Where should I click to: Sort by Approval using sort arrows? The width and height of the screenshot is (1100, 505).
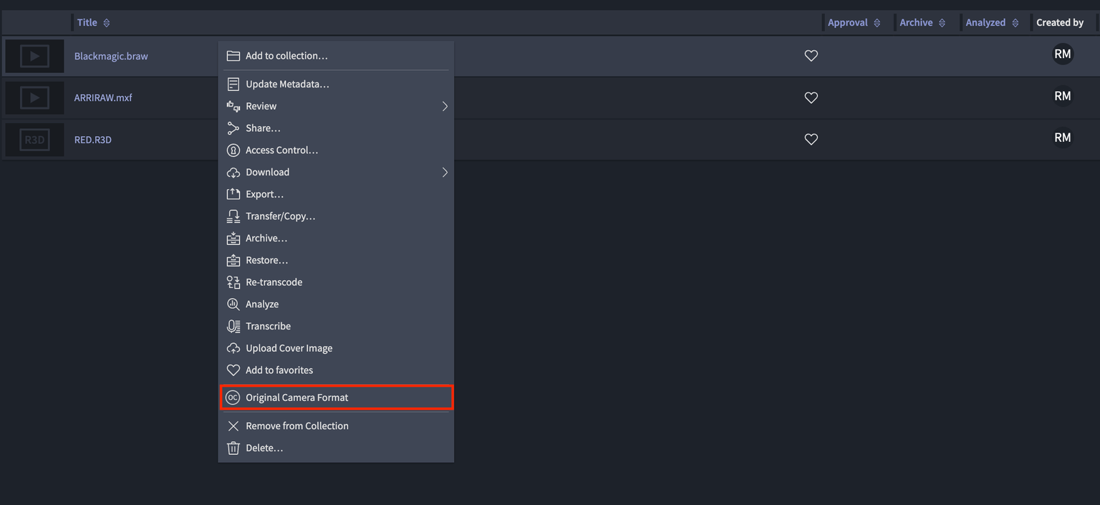point(877,23)
